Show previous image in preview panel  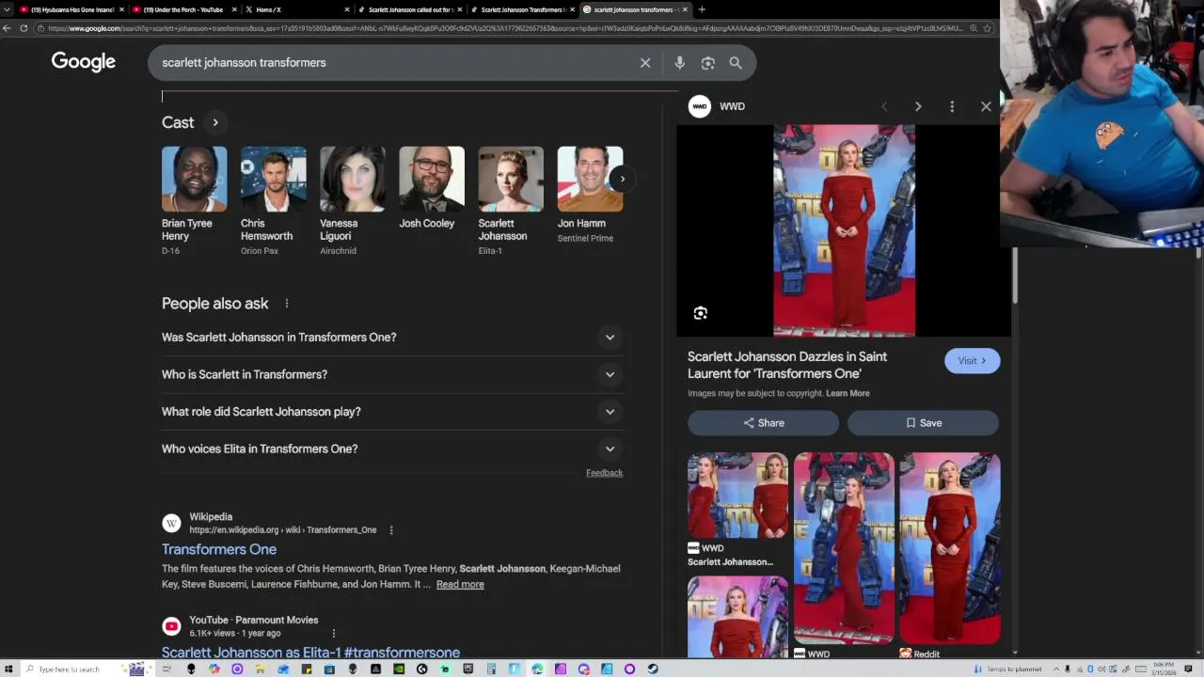click(x=884, y=106)
